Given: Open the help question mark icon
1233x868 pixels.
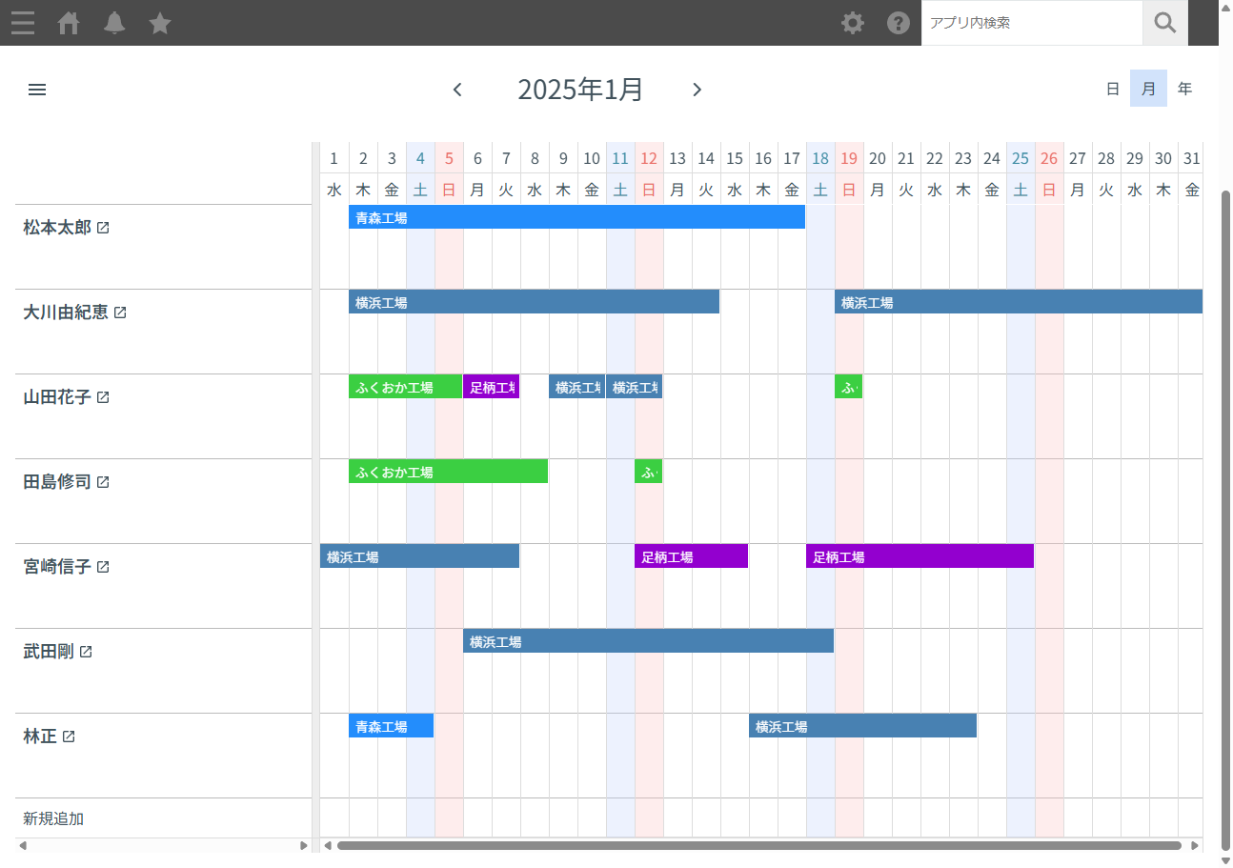Looking at the screenshot, I should (x=899, y=23).
